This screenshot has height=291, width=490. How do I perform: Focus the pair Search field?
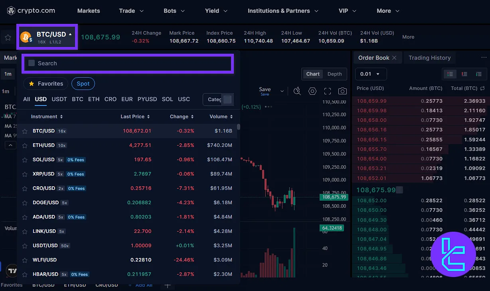(x=128, y=63)
